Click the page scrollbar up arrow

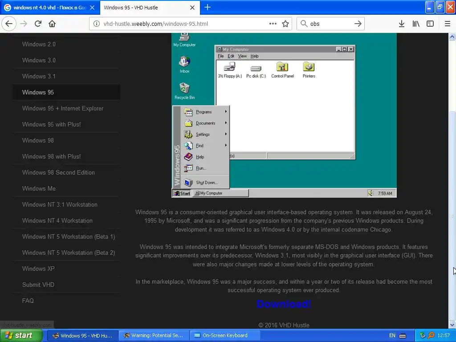click(x=452, y=37)
